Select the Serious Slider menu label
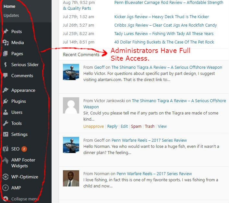The height and width of the screenshot is (203, 229). pyautogui.click(x=25, y=65)
